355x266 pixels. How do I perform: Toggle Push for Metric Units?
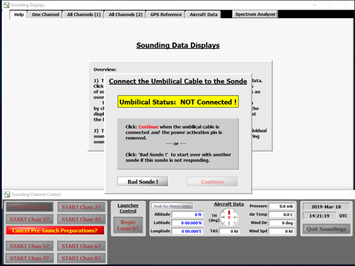[172, 206]
